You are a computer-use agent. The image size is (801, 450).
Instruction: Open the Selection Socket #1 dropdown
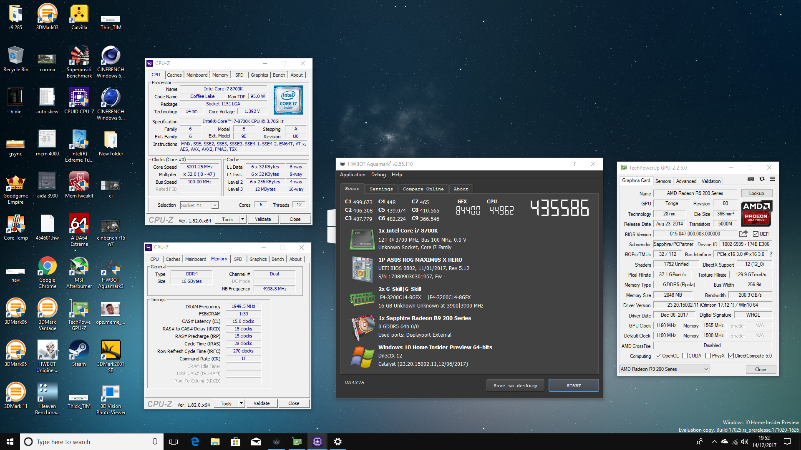point(199,205)
